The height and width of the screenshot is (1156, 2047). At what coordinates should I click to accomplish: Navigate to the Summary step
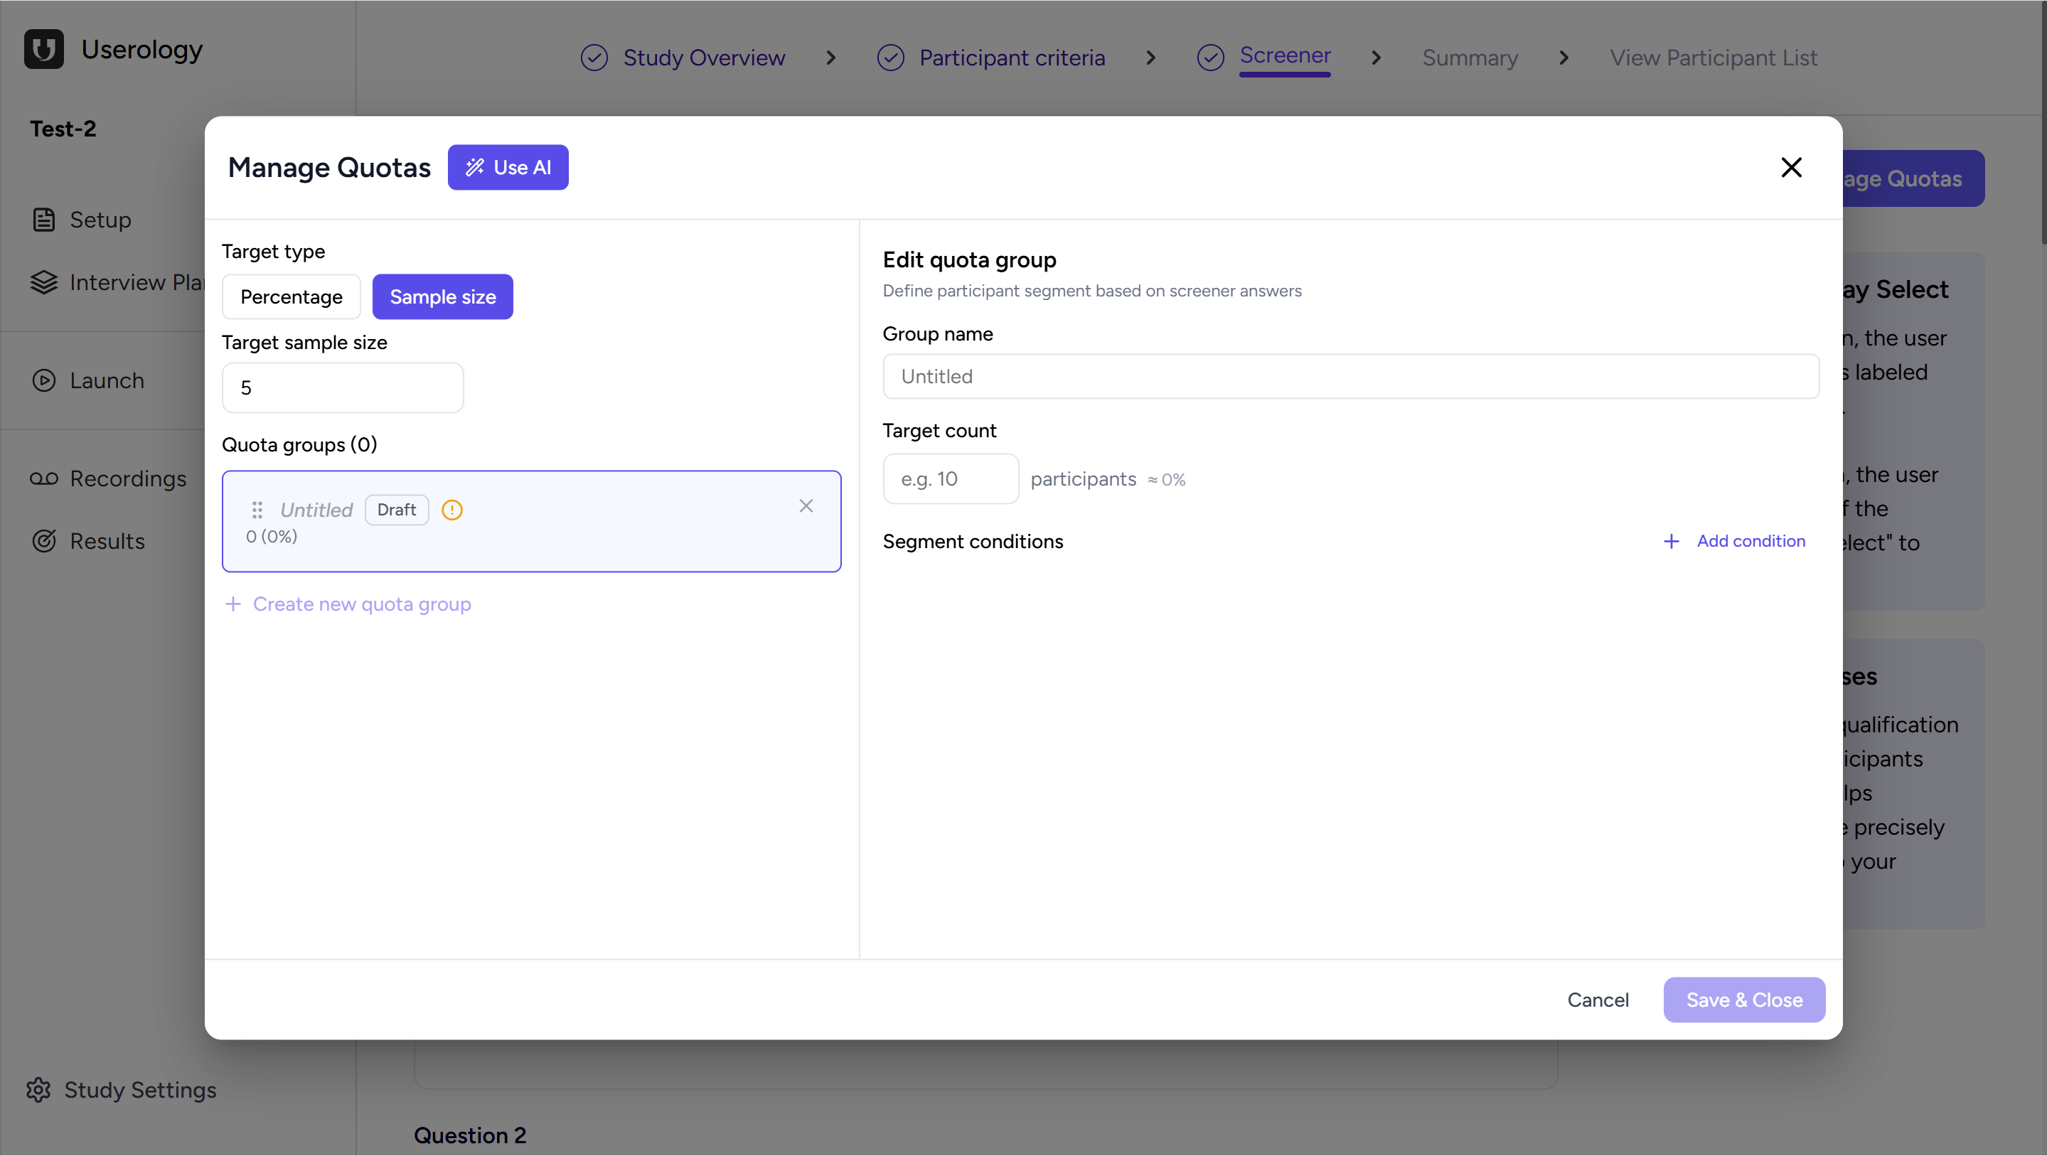click(1469, 57)
